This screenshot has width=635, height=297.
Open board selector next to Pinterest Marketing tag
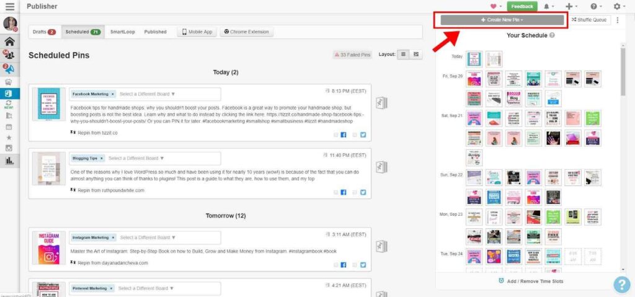[x=146, y=288]
